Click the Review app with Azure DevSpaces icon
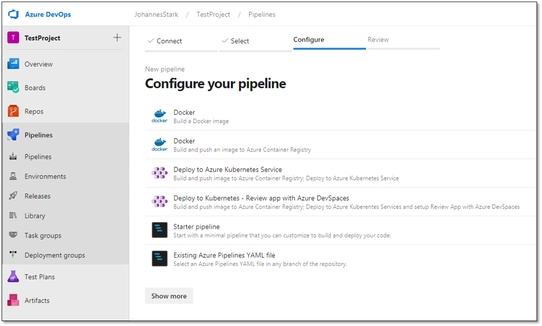 160,202
